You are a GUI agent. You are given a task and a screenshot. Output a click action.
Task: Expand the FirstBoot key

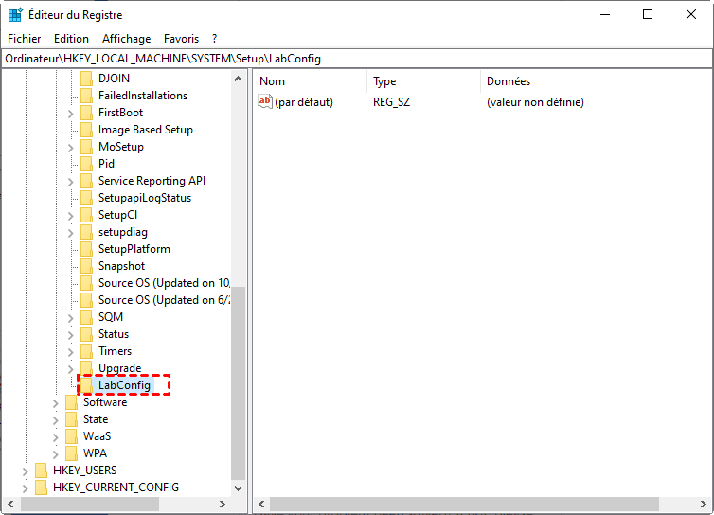[x=71, y=114]
